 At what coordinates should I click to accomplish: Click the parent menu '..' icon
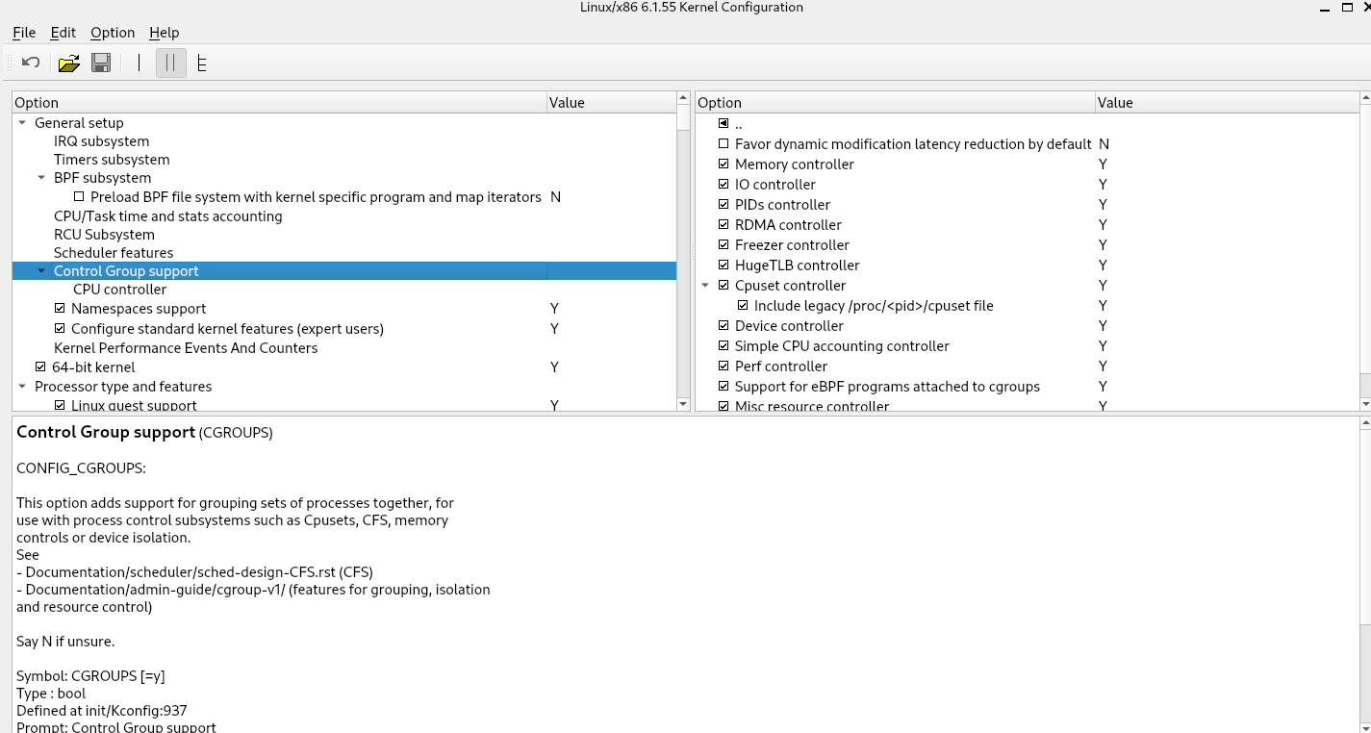(x=724, y=124)
